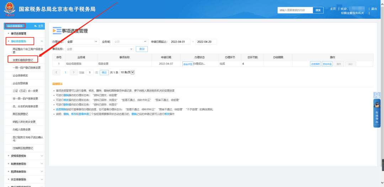
Task: Open 一照一码户登记信息变更
Action: tap(26, 68)
